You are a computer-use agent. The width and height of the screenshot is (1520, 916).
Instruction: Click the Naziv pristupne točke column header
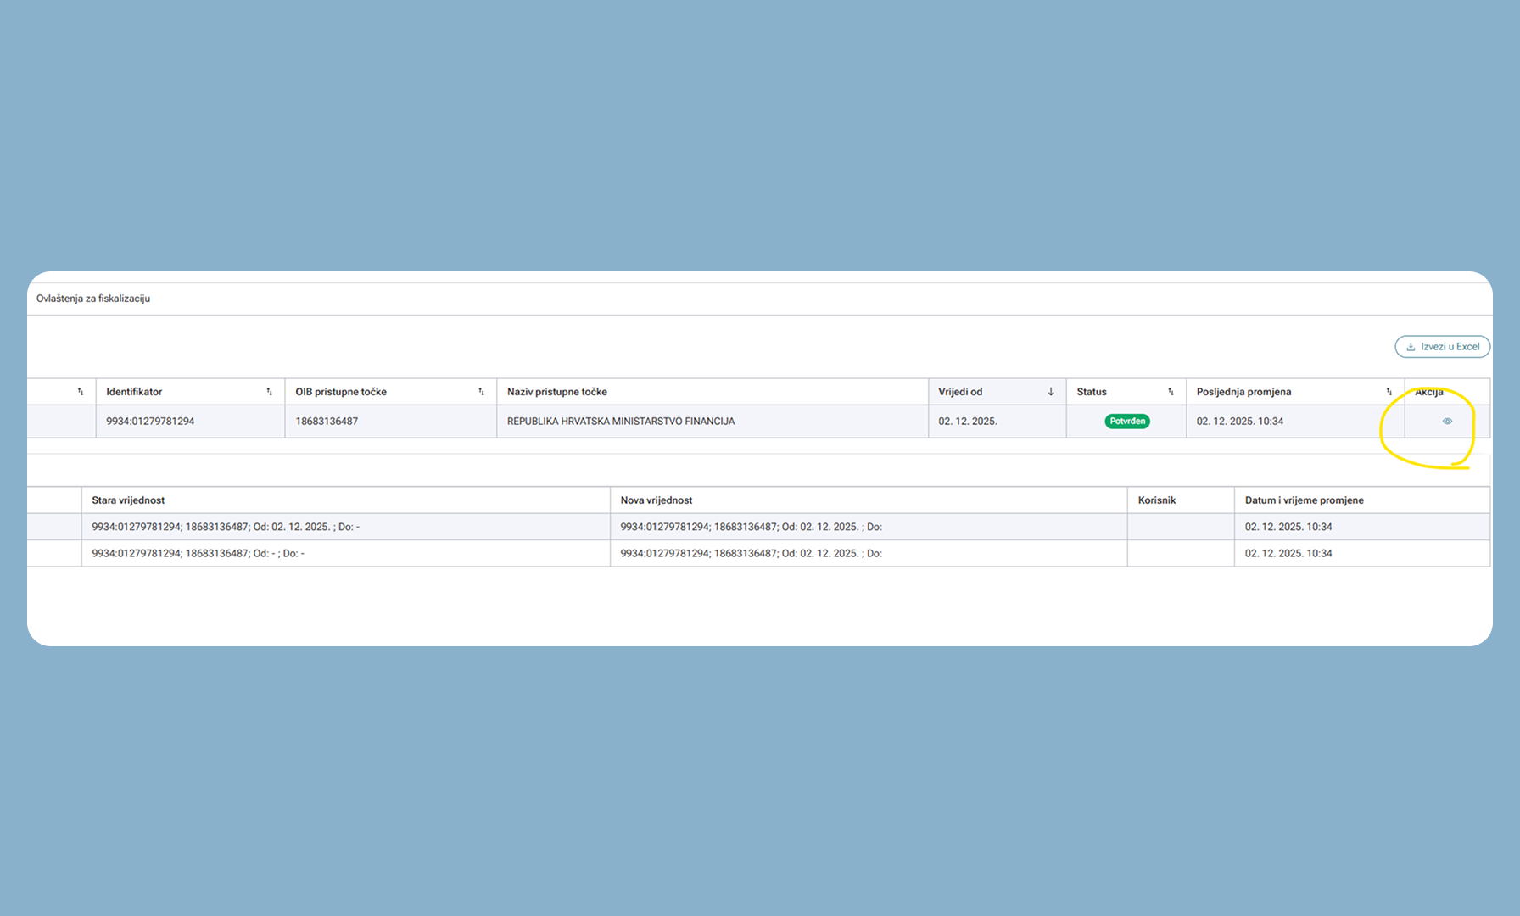(x=557, y=392)
